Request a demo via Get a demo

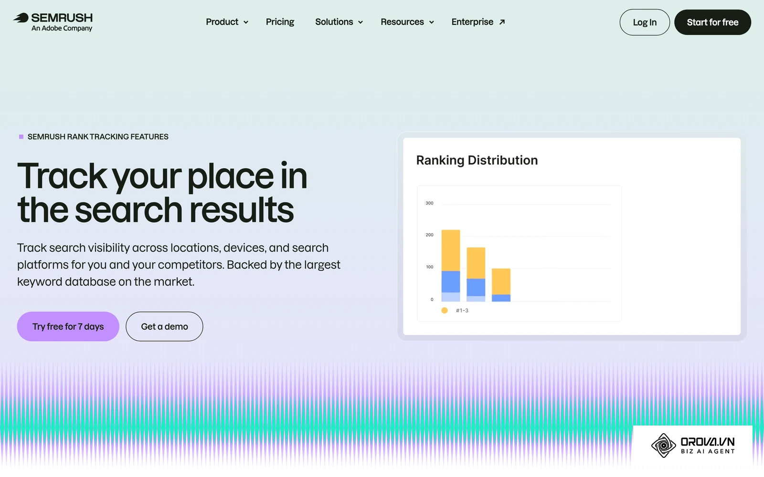164,327
